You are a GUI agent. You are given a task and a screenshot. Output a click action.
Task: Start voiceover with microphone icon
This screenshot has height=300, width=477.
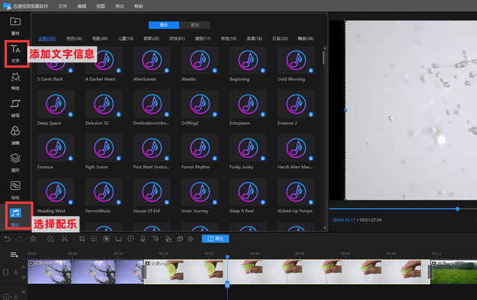click(142, 239)
